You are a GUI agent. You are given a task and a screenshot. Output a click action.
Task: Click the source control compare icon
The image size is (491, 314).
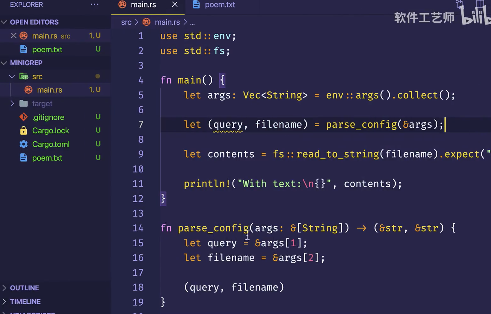tap(459, 4)
